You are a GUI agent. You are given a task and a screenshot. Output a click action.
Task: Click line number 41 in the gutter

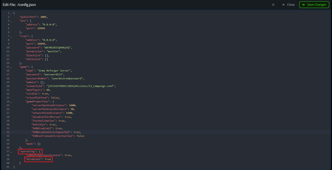pos(8,167)
